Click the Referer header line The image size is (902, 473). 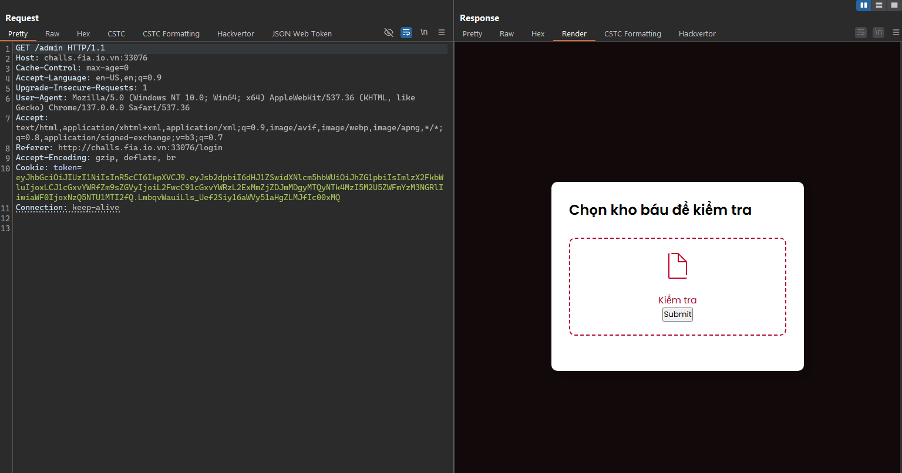click(119, 147)
